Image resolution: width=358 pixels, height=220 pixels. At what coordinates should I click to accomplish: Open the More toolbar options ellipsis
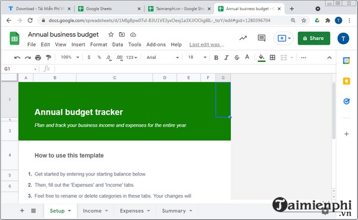coord(304,58)
